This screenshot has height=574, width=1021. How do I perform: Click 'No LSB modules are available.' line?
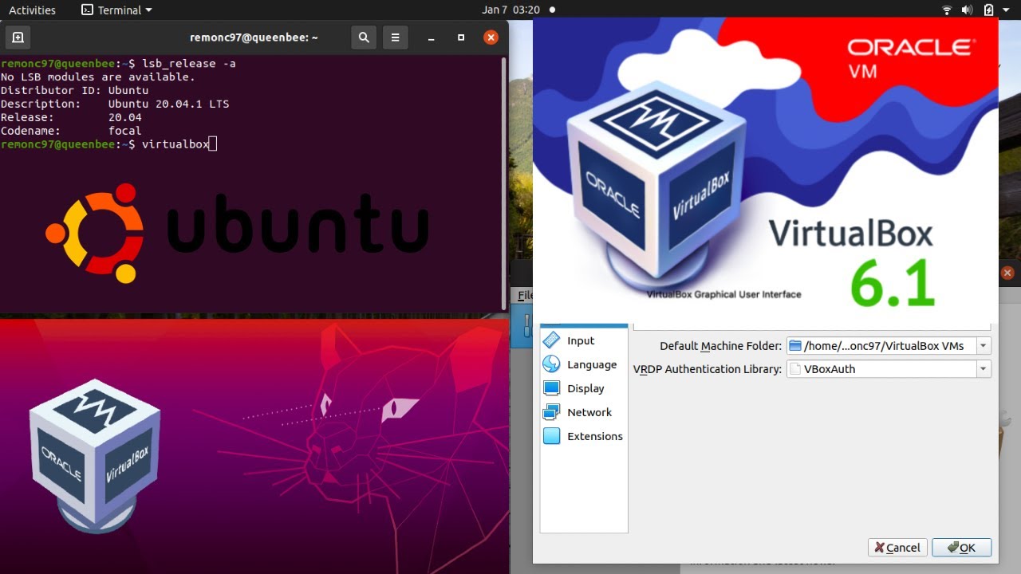[x=98, y=77]
